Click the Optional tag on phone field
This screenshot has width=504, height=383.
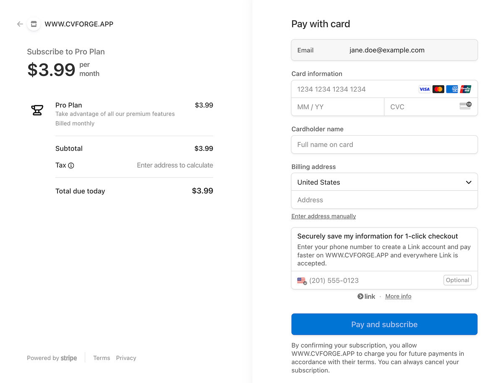[x=457, y=280]
